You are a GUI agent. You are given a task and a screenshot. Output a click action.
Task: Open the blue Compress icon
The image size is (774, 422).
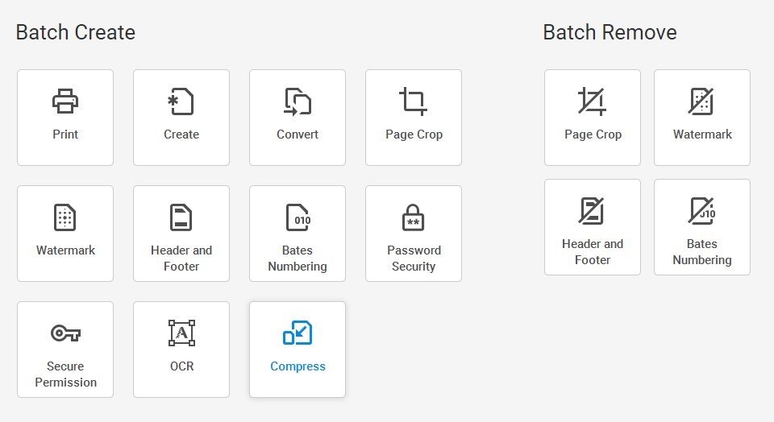tap(298, 333)
